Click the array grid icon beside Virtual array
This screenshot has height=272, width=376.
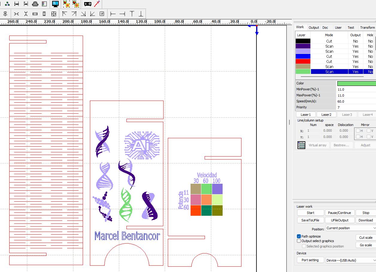click(301, 145)
